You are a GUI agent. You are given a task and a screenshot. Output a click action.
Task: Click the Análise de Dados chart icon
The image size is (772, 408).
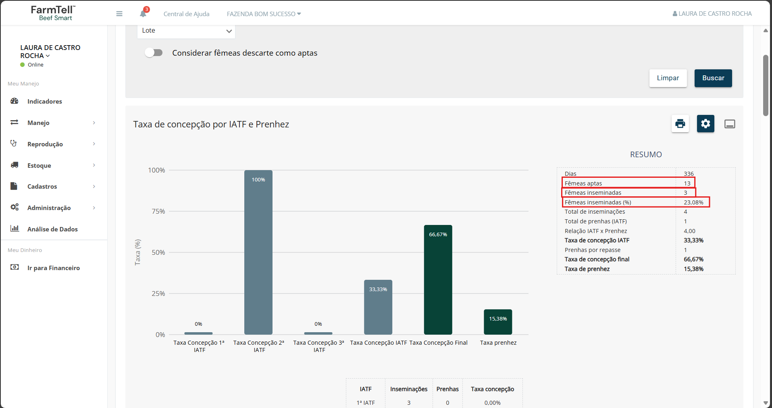click(x=15, y=229)
